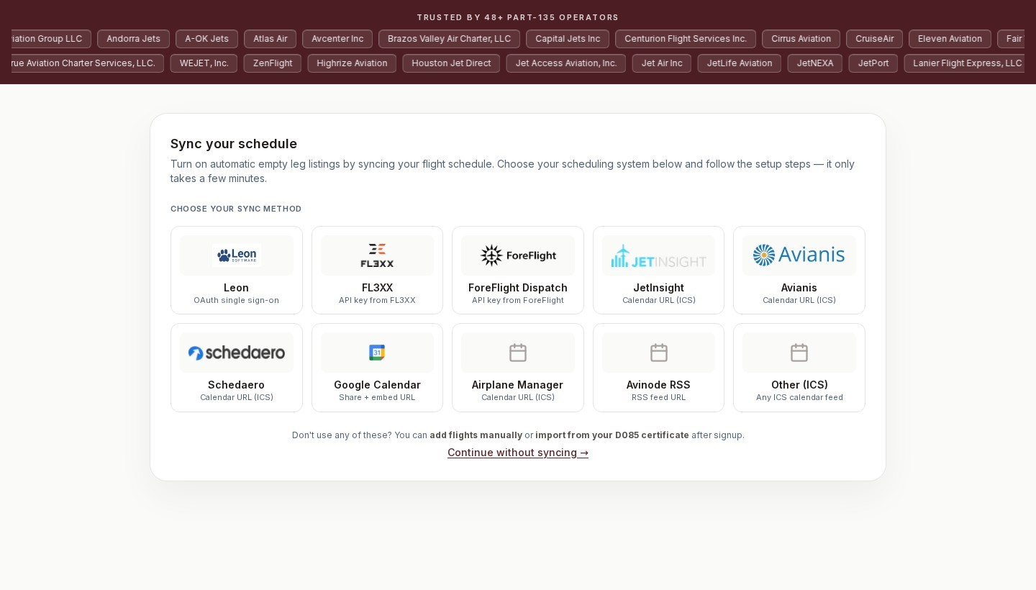The height and width of the screenshot is (590, 1036).
Task: Click the Andorra Jets operator chip
Action: (133, 39)
